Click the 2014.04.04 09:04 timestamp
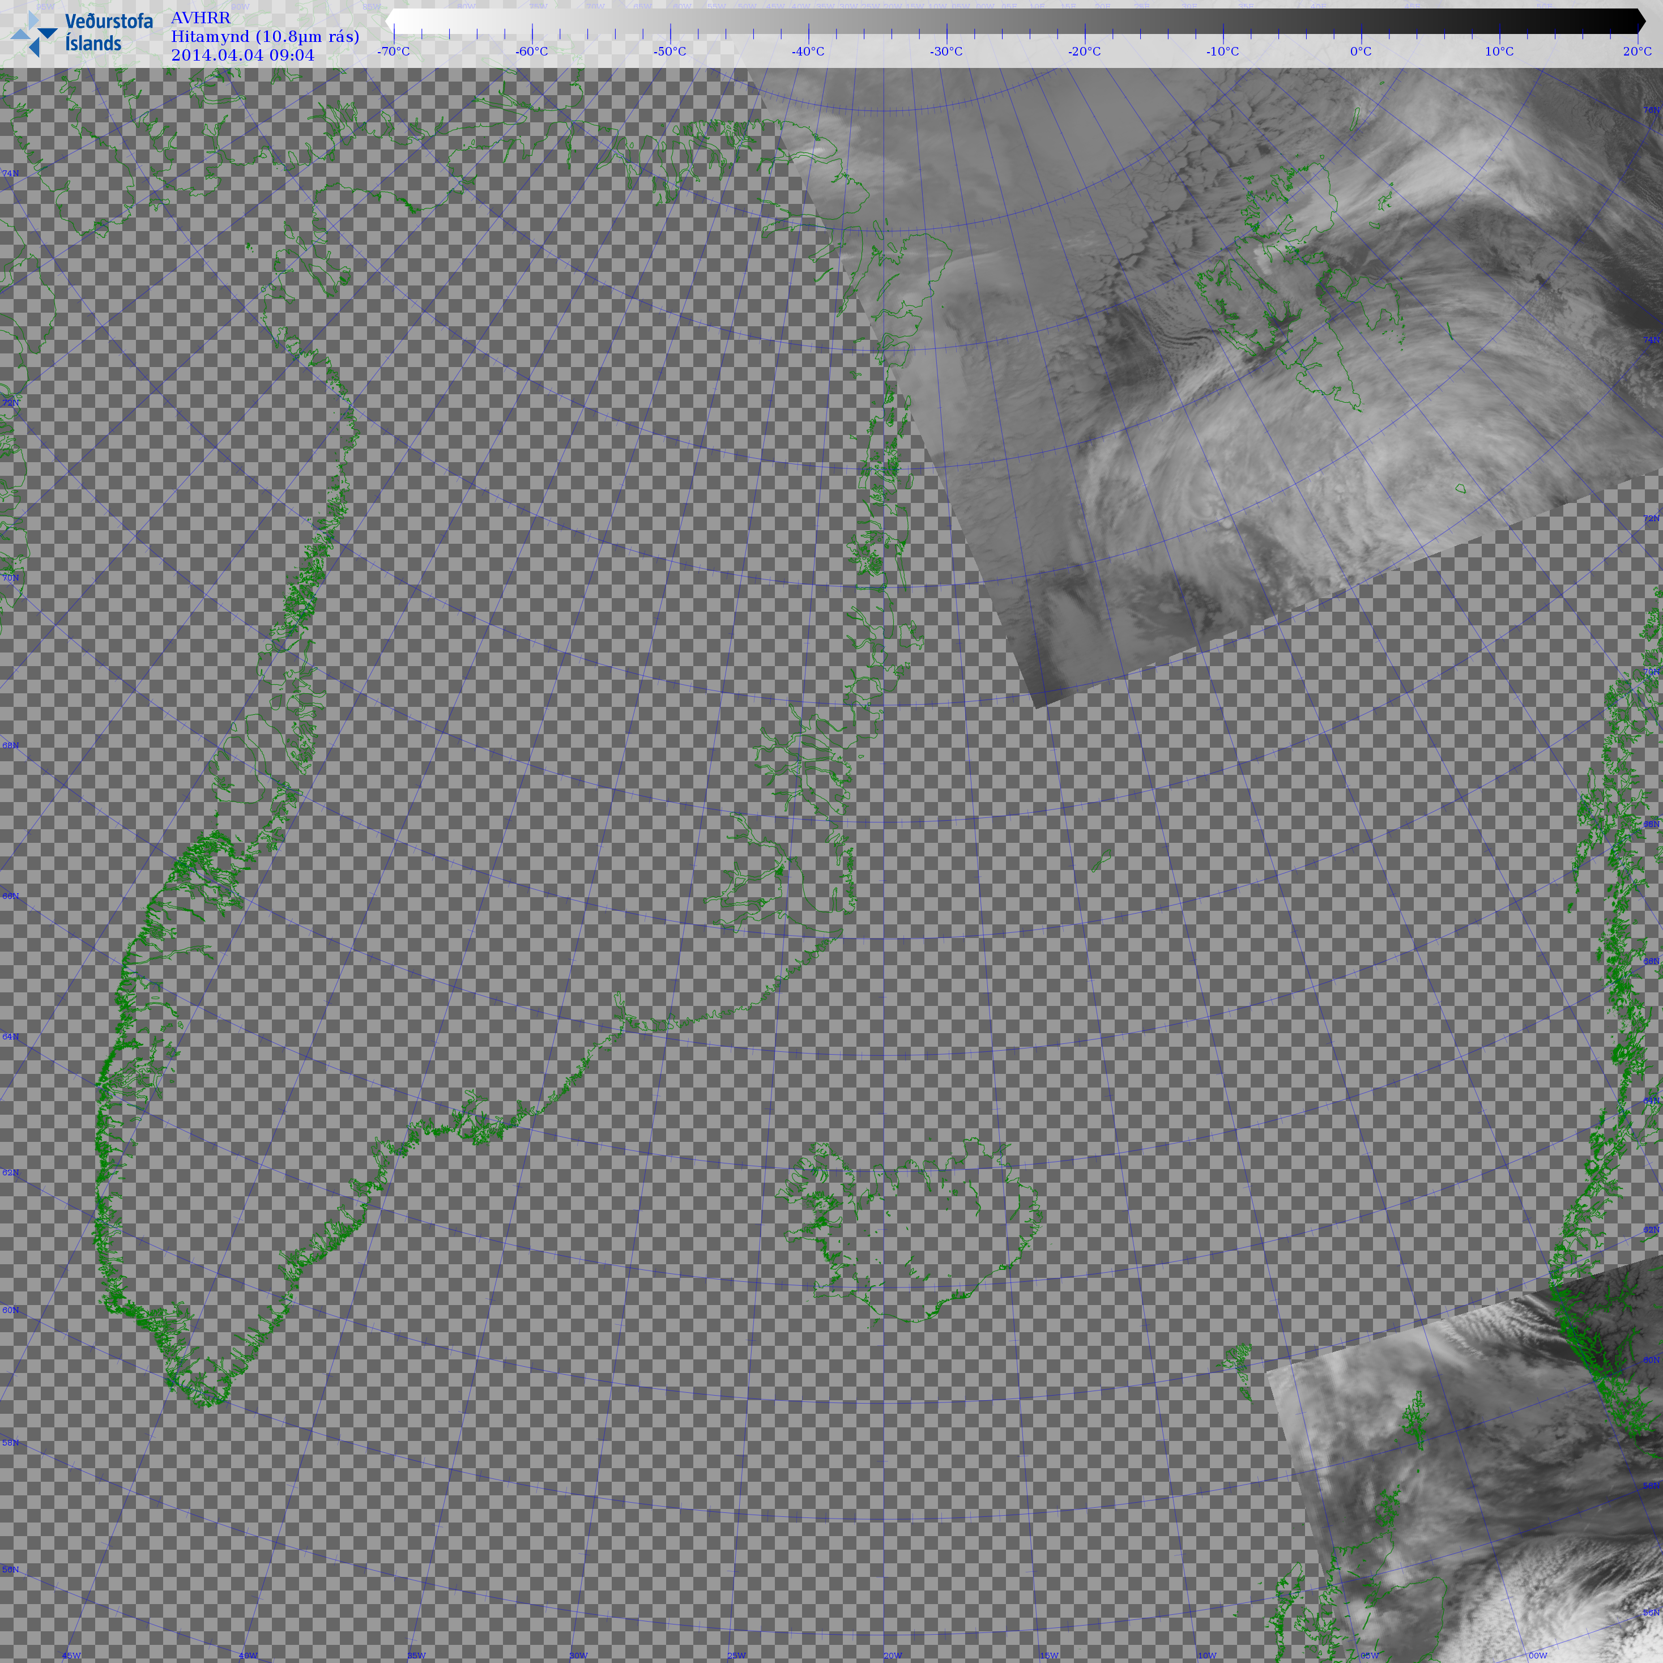The width and height of the screenshot is (1663, 1663). tap(243, 55)
